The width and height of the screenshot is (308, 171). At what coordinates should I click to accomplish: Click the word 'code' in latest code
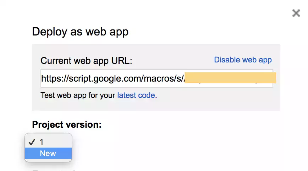pyautogui.click(x=147, y=95)
